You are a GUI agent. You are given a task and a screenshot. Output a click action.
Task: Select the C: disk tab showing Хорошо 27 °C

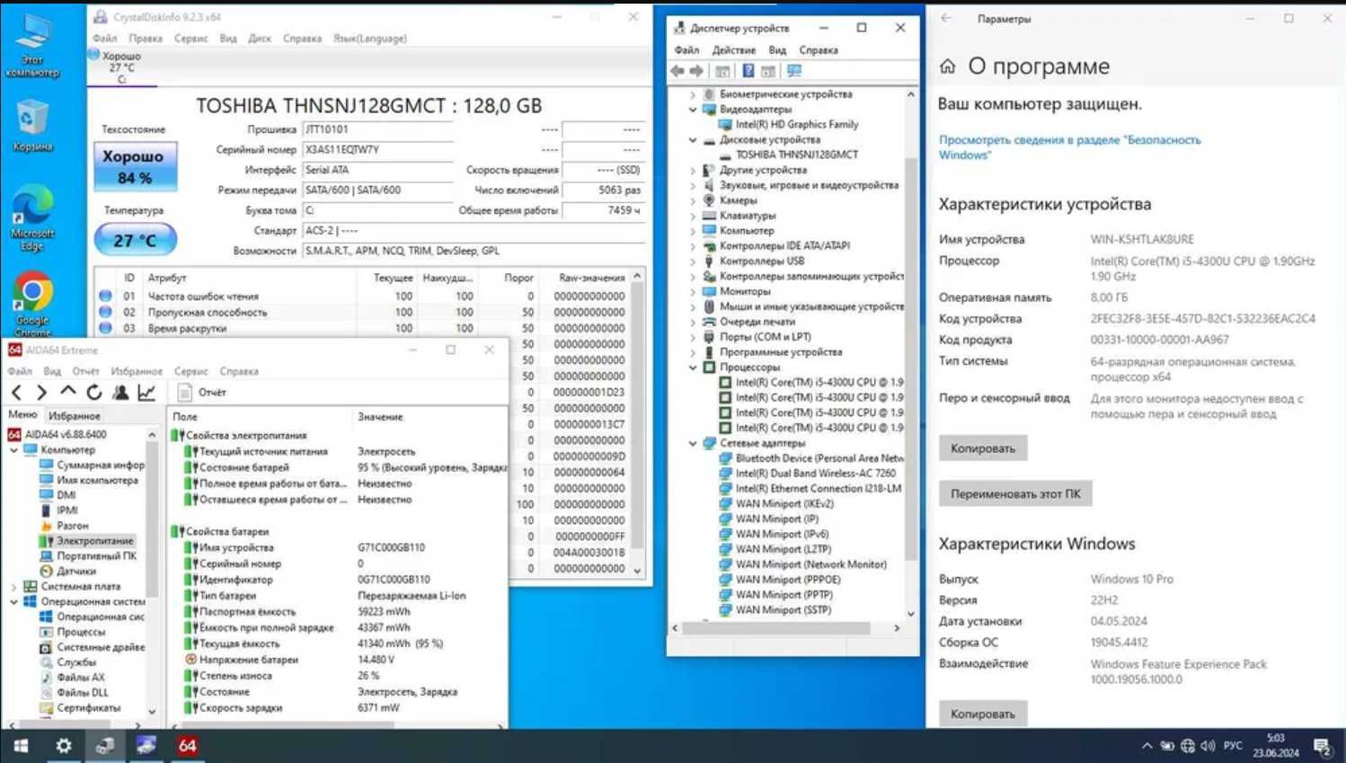tap(122, 67)
